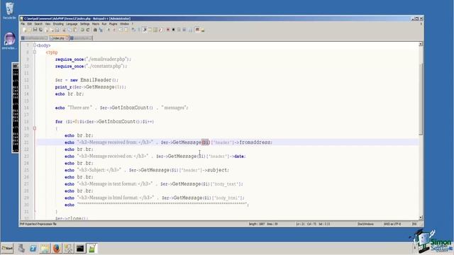The width and height of the screenshot is (454, 255).
Task: Click the Close document toolbar icon
Action: [46, 30]
